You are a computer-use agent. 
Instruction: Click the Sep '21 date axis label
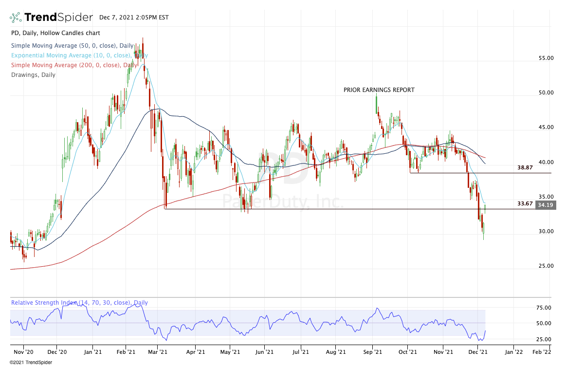[x=373, y=352]
